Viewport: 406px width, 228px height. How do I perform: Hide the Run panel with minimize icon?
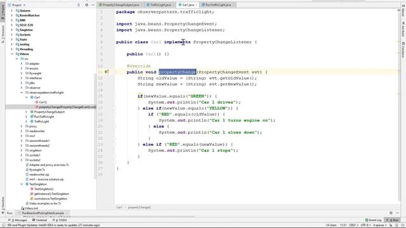click(x=398, y=213)
